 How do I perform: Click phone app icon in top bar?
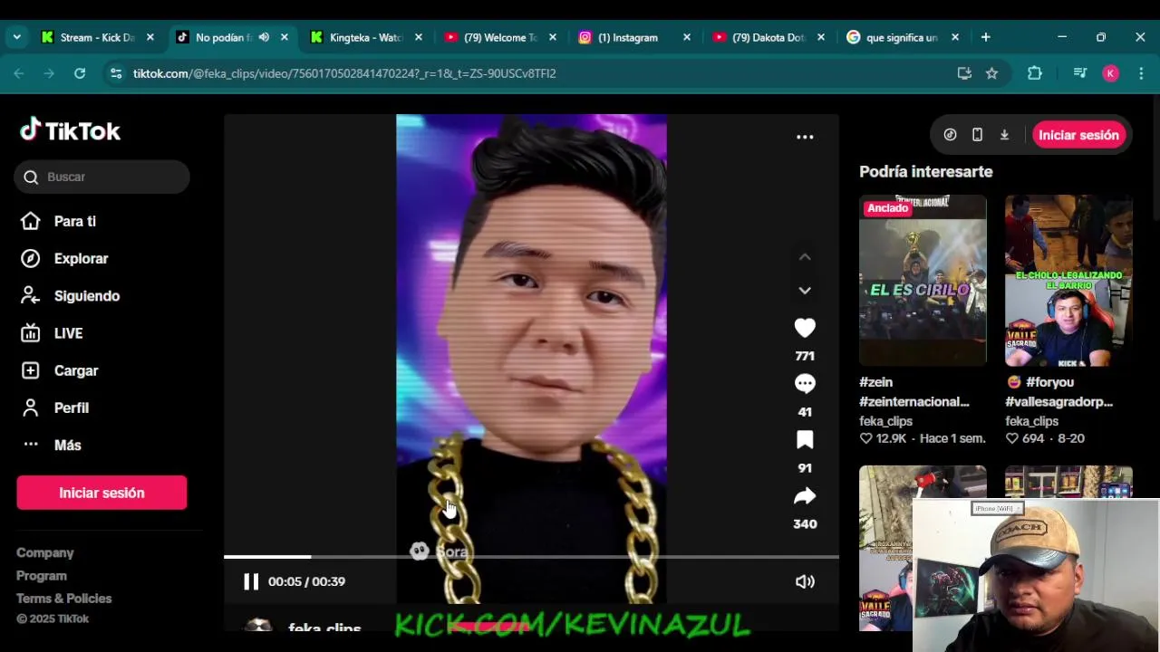[977, 135]
